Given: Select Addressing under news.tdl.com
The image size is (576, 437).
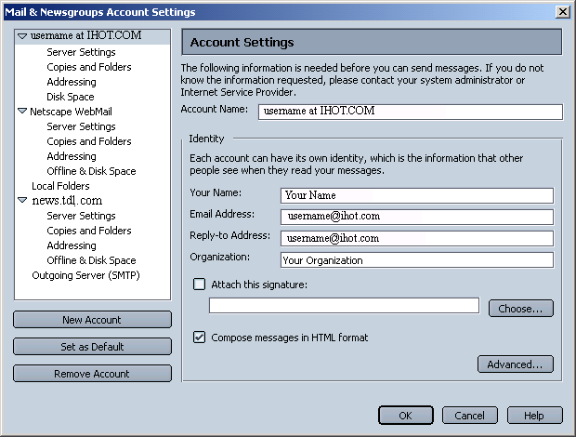Looking at the screenshot, I should point(72,245).
